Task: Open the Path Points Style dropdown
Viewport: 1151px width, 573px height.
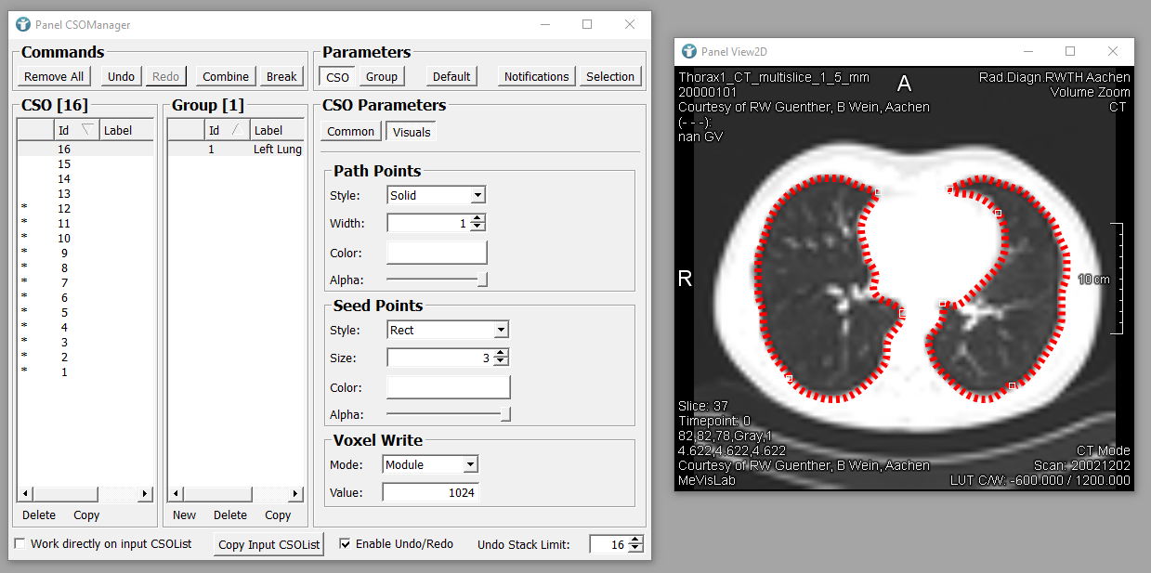Action: click(477, 196)
